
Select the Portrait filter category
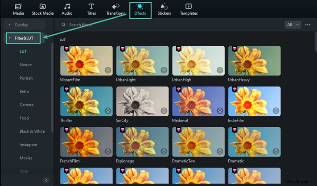point(26,78)
